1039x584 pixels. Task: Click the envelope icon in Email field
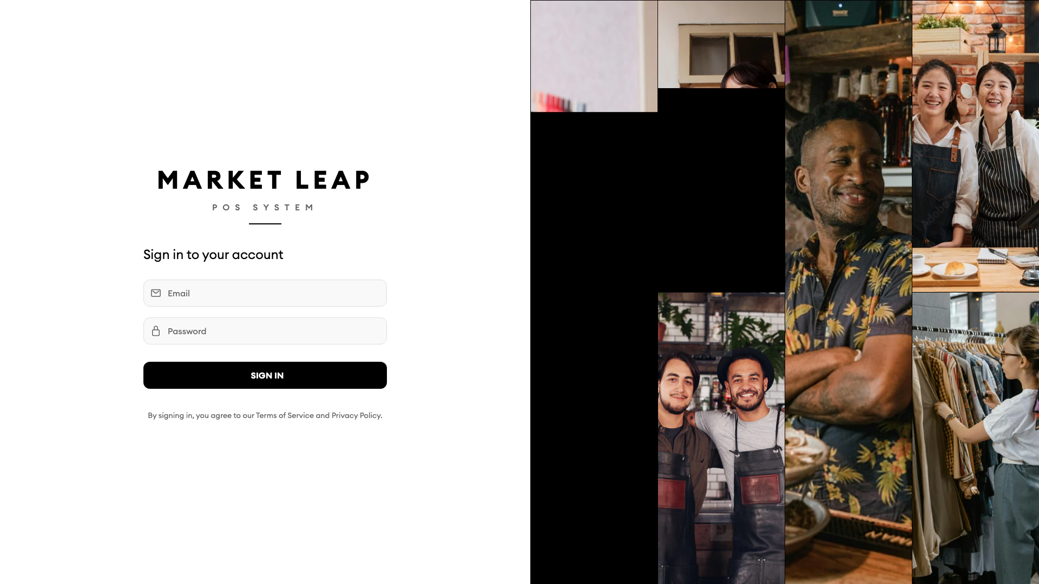[x=156, y=293]
